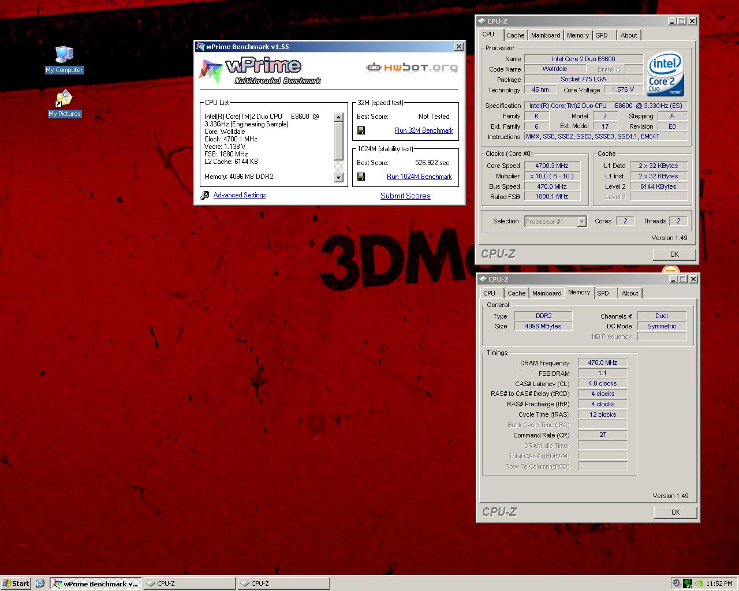Open the My Computer desktop icon
The width and height of the screenshot is (739, 591).
(x=65, y=60)
